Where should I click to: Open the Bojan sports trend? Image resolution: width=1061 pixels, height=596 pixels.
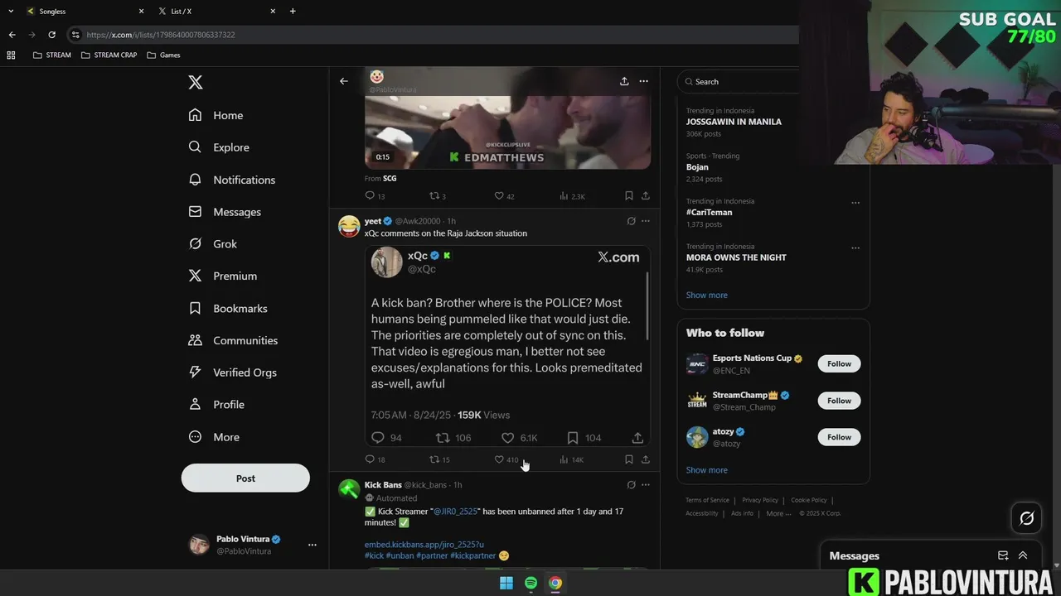[x=697, y=167]
